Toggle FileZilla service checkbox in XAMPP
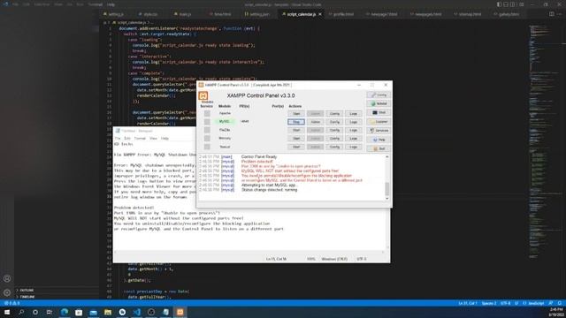This screenshot has height=318, width=566. click(x=207, y=130)
